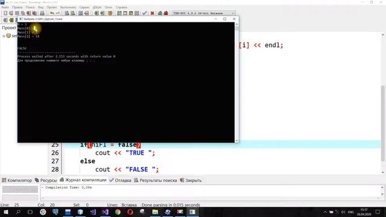Click the Profile analysis icon
Screen dimensions: 386x217
[160, 13]
